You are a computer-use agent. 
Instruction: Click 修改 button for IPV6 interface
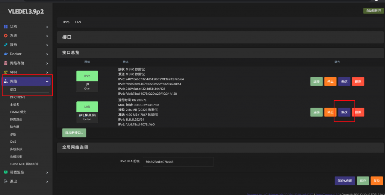[344, 82]
